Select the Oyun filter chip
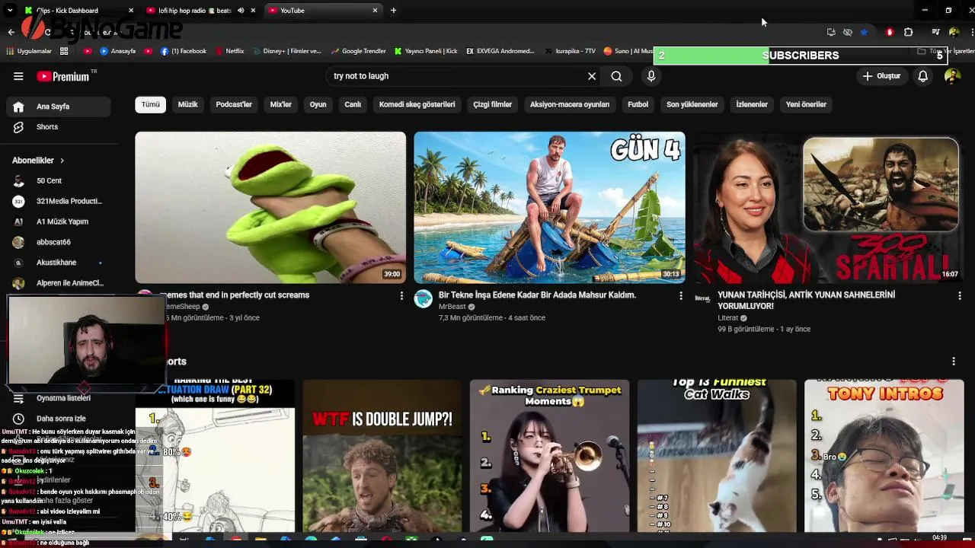This screenshot has height=548, width=975. (318, 104)
